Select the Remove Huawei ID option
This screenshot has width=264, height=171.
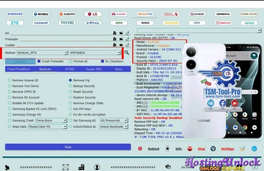coord(23,80)
